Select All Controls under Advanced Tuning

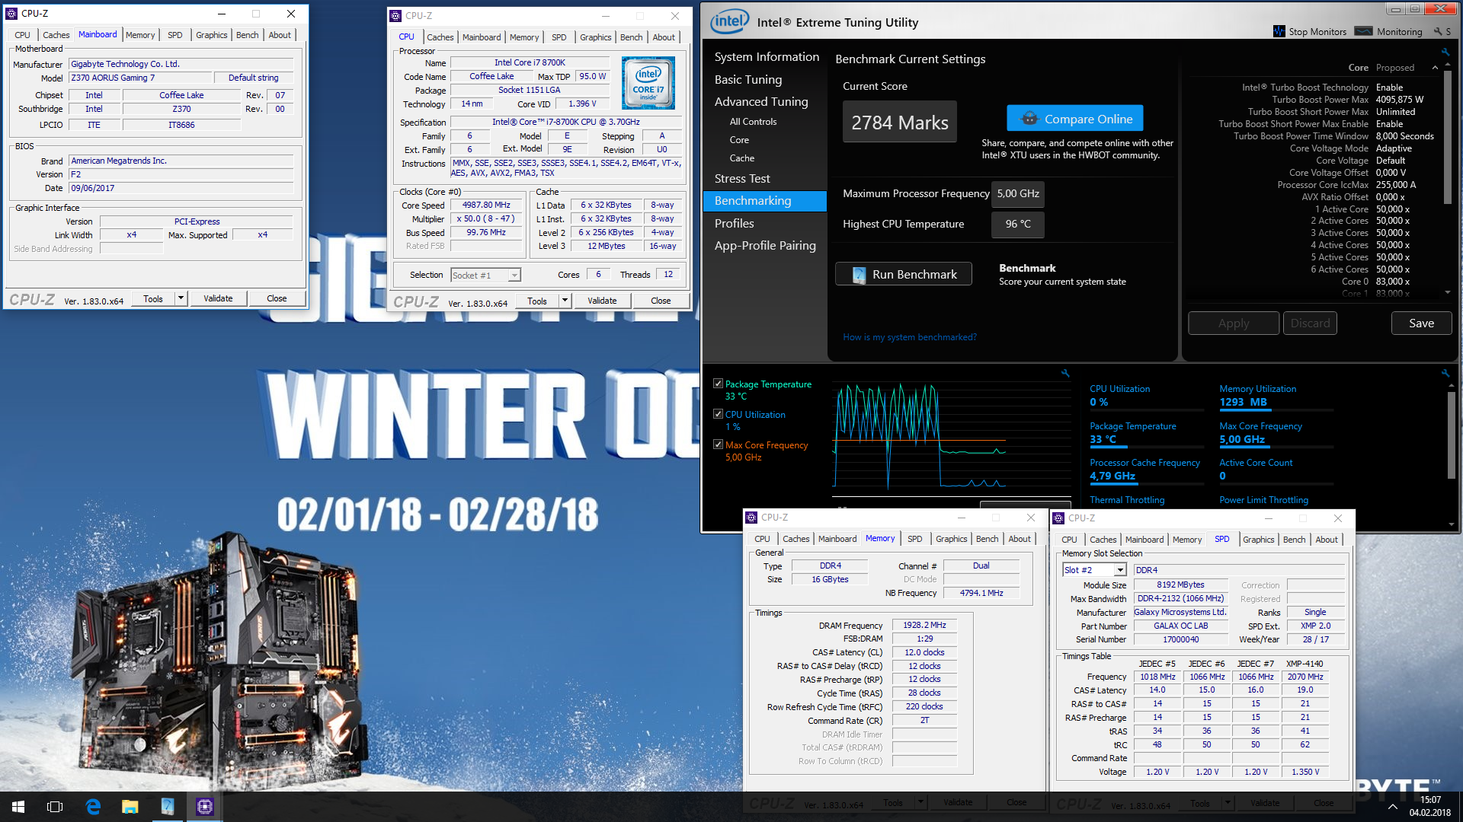(x=753, y=122)
